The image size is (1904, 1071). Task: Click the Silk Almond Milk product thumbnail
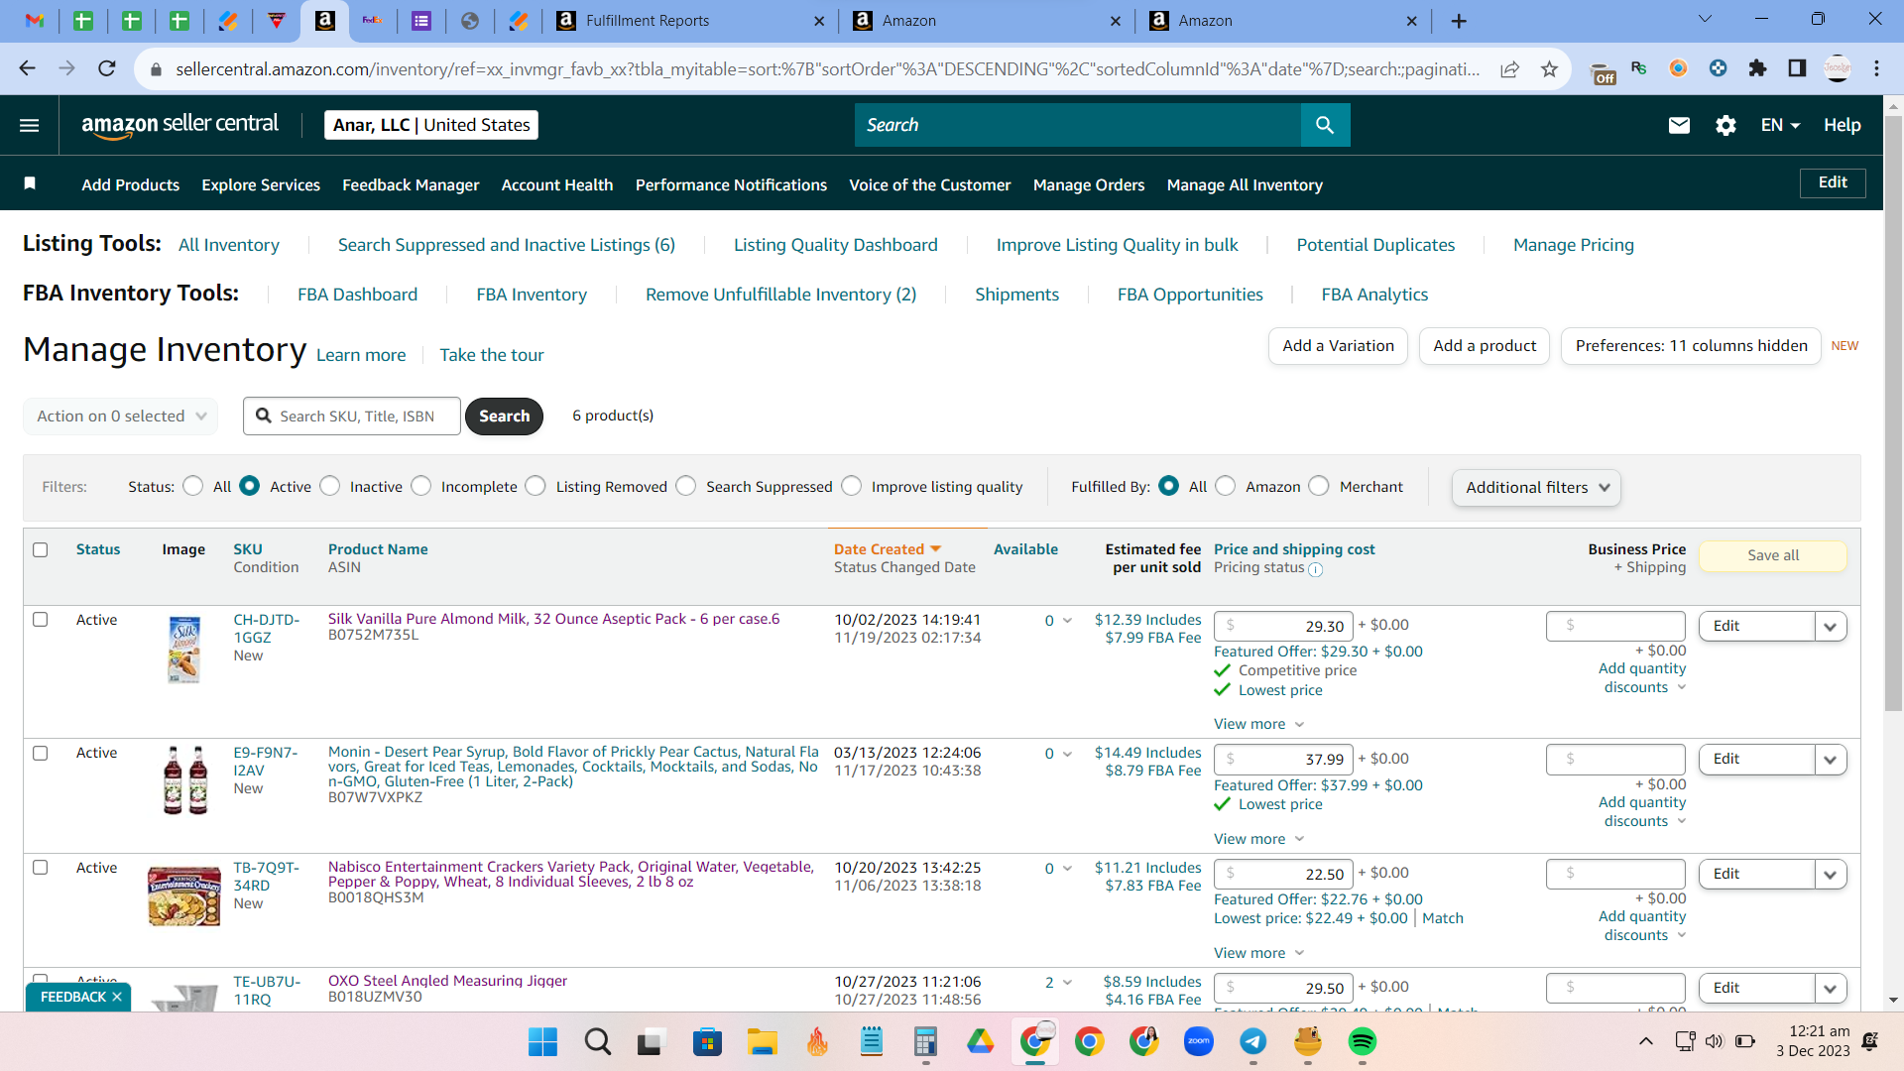(184, 650)
